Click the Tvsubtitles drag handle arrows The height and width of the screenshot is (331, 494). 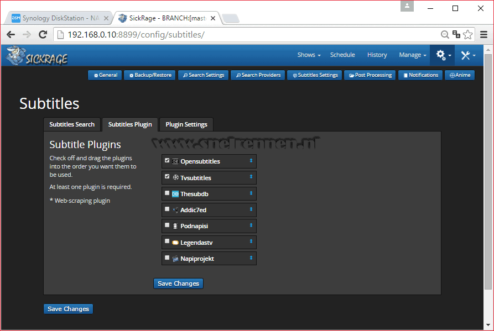pyautogui.click(x=251, y=177)
